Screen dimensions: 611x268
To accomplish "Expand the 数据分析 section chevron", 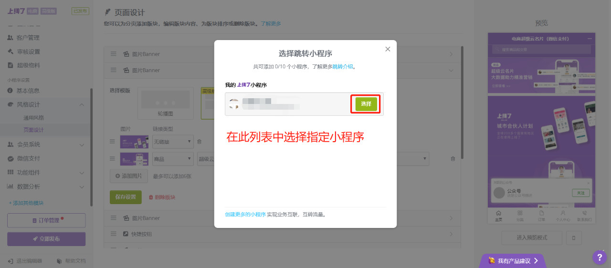I will tap(82, 187).
